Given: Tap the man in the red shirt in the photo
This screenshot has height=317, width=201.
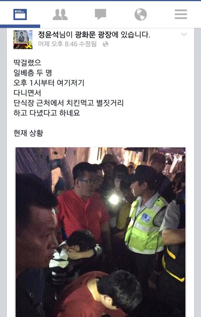Looking at the screenshot, I should (83, 214).
